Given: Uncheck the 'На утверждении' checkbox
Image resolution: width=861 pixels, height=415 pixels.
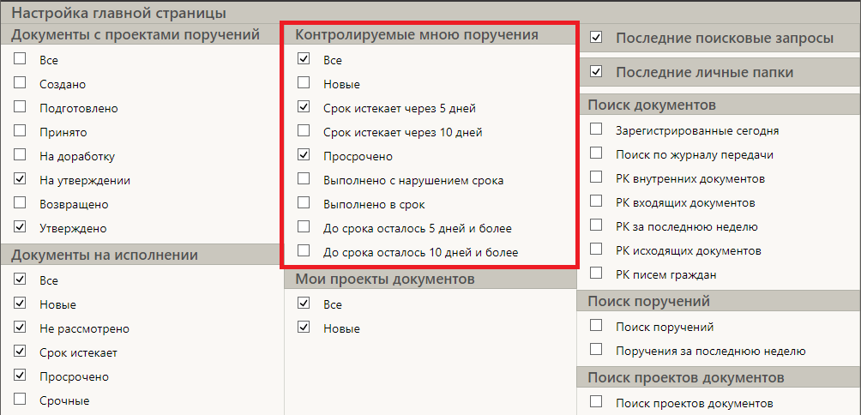Looking at the screenshot, I should click(x=20, y=180).
